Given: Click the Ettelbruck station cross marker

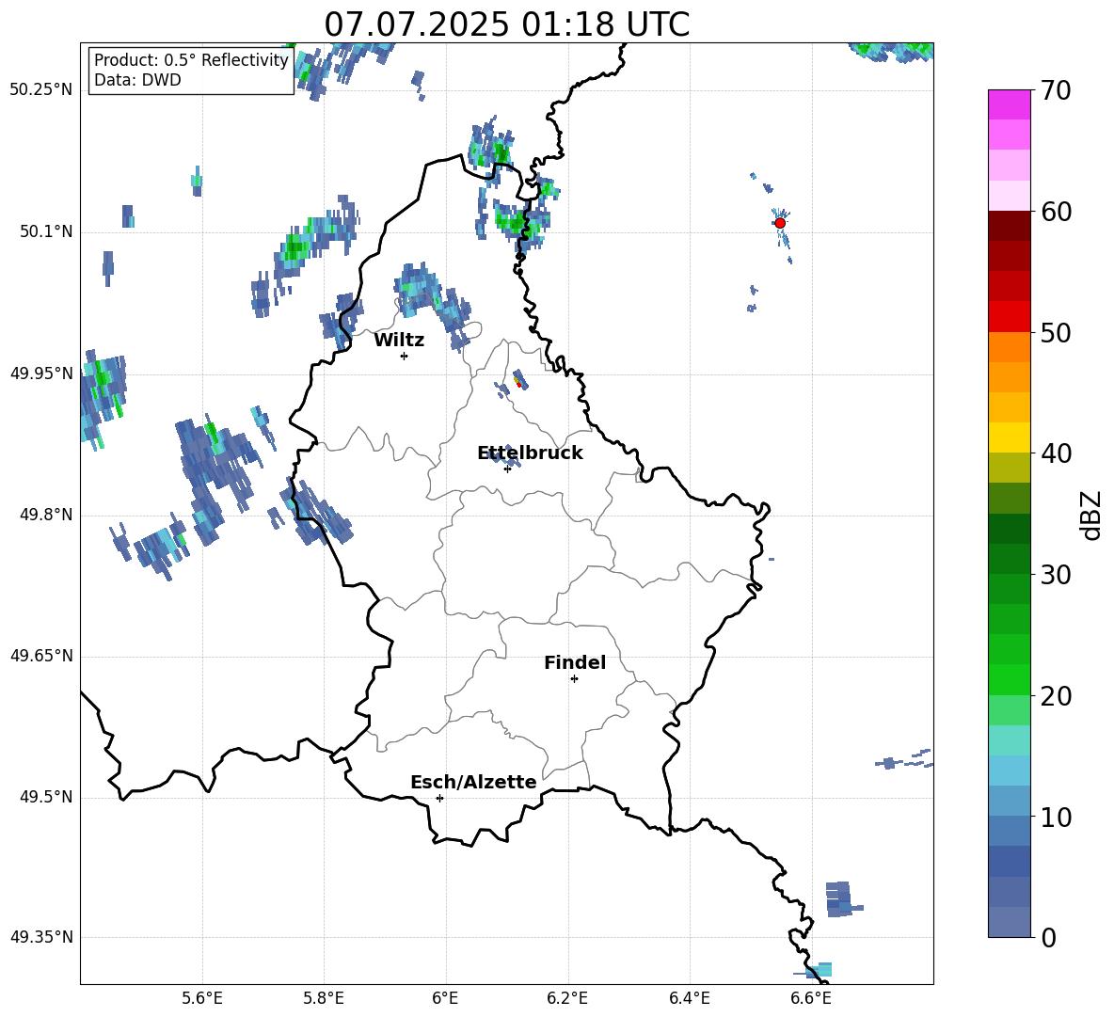Looking at the screenshot, I should tap(507, 469).
